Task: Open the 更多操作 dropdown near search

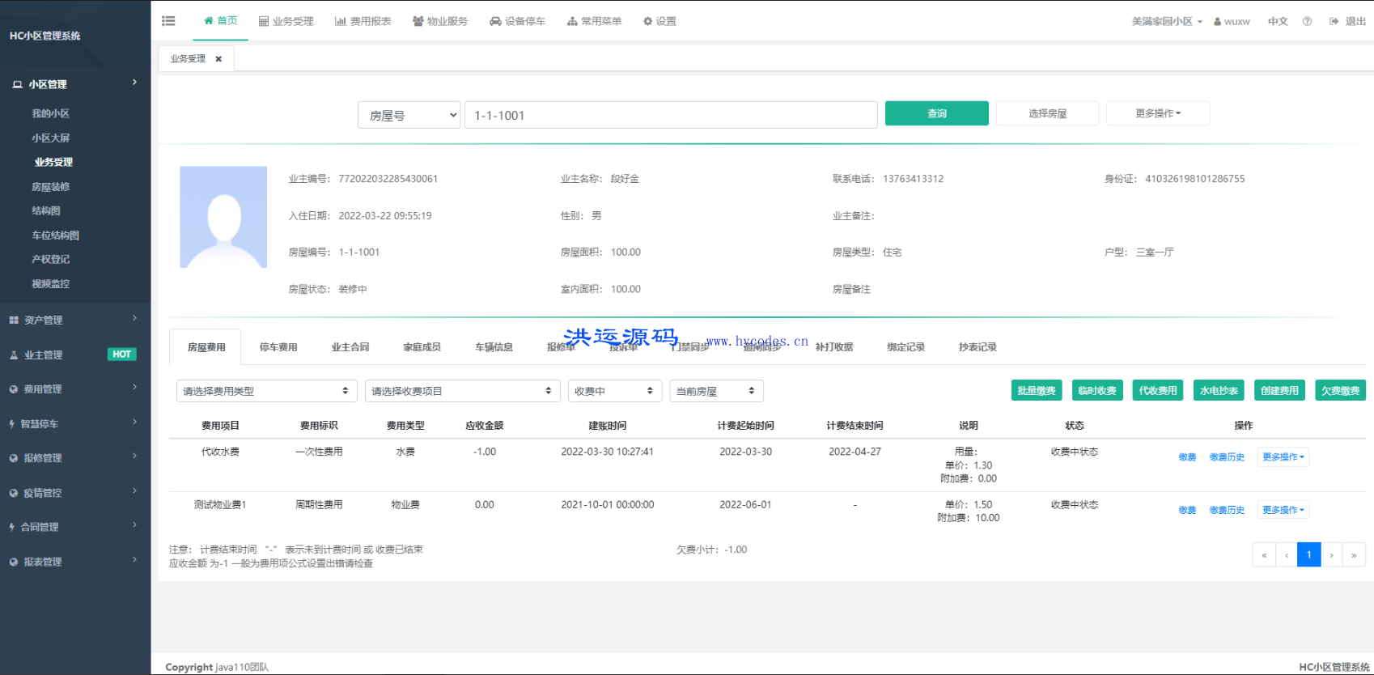Action: click(1158, 113)
